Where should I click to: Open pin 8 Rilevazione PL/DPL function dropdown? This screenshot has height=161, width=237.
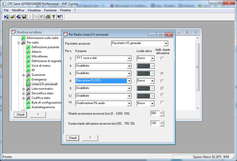pos(129,81)
